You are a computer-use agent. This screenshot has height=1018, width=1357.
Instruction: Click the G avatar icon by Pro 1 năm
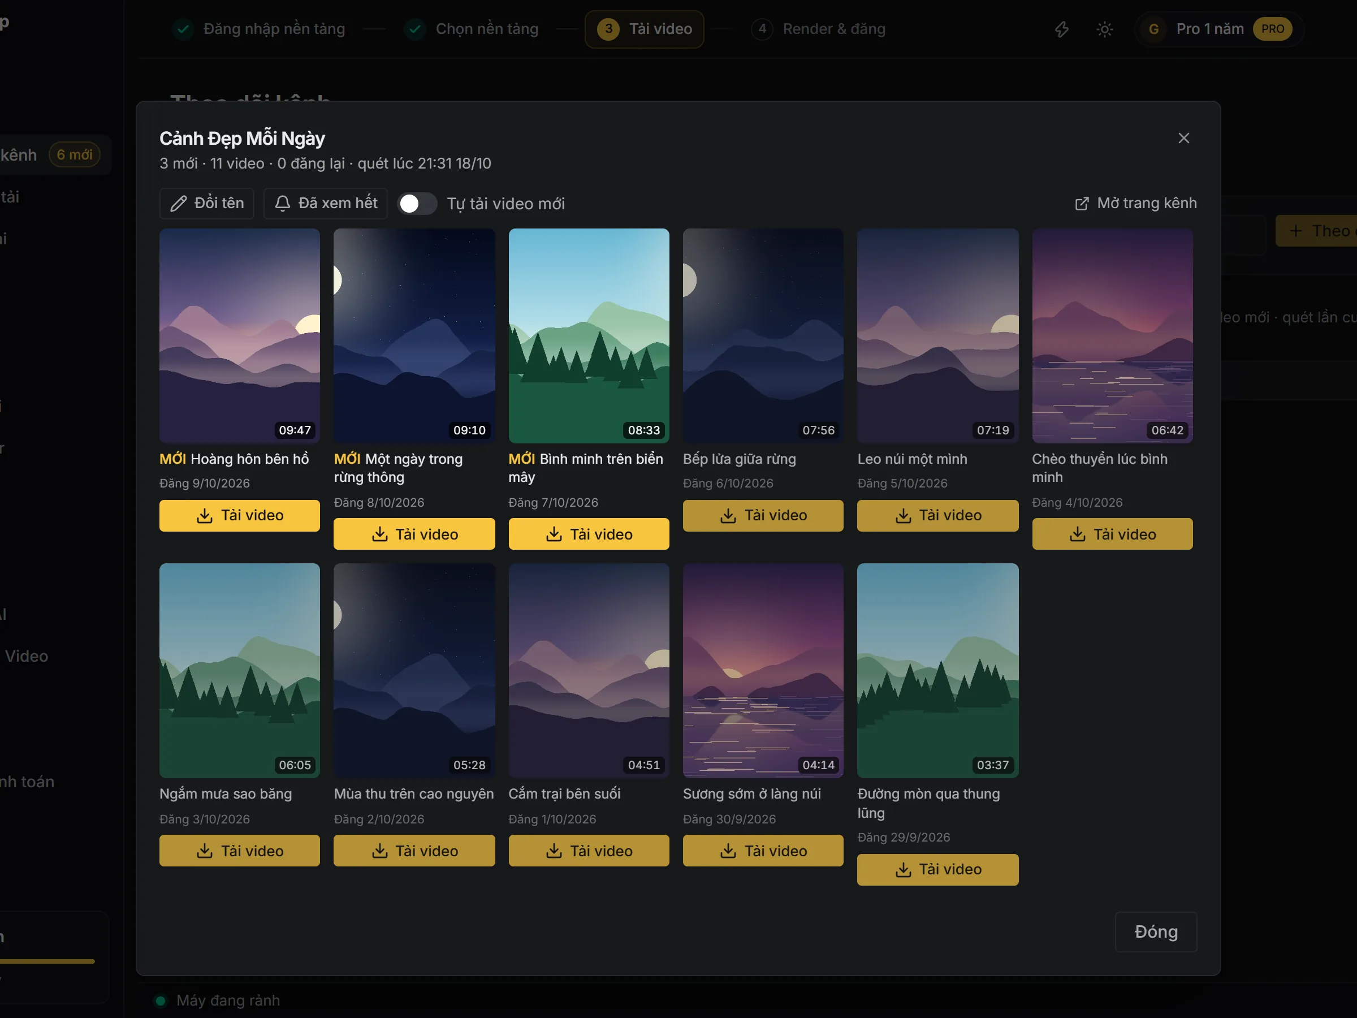(x=1153, y=29)
